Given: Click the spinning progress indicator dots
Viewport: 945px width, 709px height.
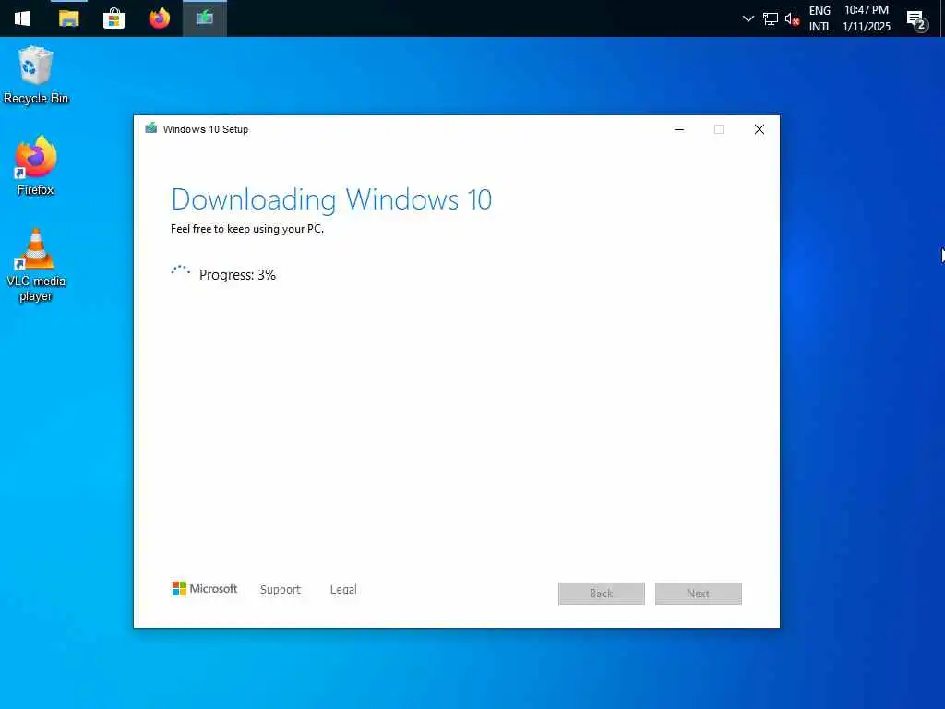Looking at the screenshot, I should pyautogui.click(x=180, y=271).
